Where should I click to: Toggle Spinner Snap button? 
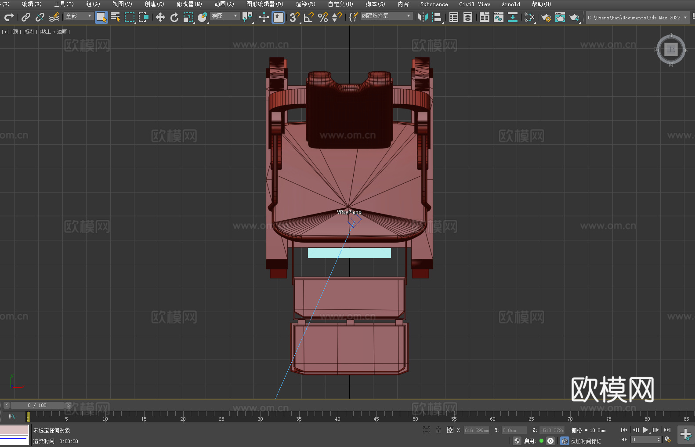[337, 17]
